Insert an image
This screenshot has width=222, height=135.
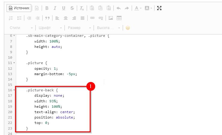(111, 18)
